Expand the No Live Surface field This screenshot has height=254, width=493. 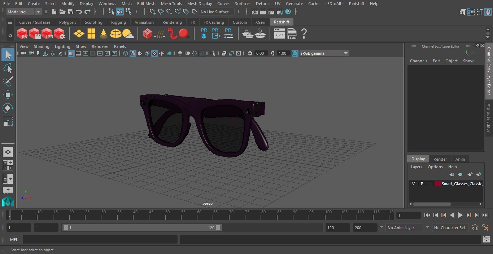pos(217,12)
